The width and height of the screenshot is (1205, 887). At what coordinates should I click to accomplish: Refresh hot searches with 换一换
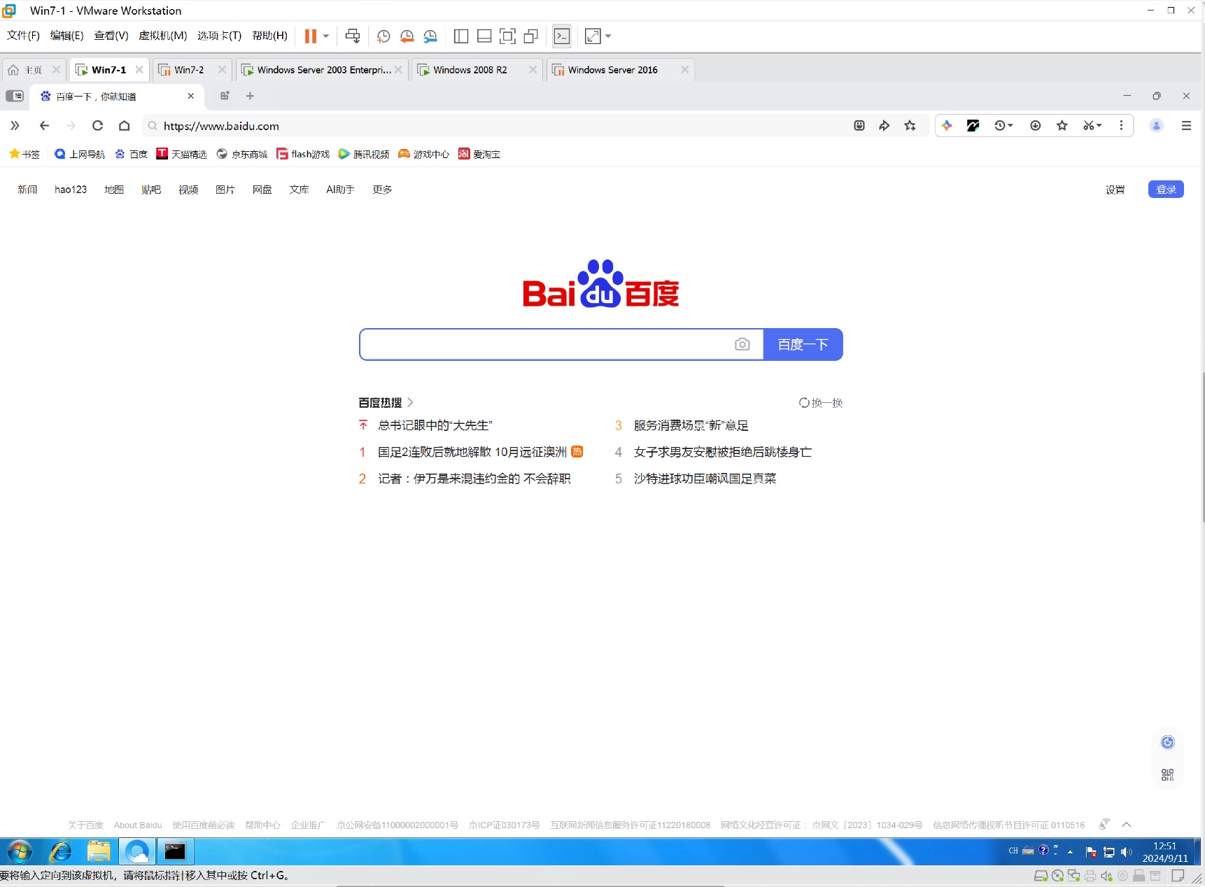[x=821, y=403]
